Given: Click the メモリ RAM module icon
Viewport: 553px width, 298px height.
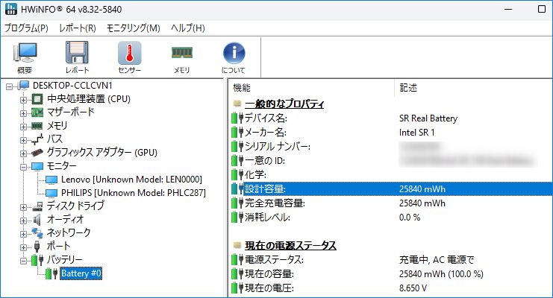Looking at the screenshot, I should click(181, 54).
